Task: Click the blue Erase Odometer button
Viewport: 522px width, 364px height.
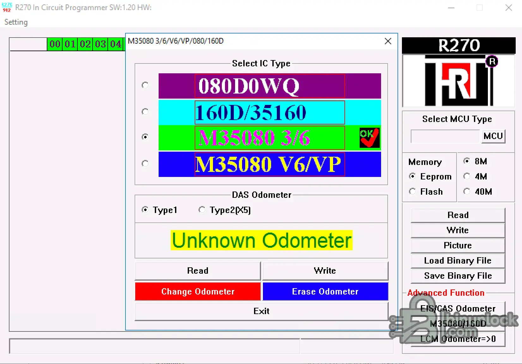Action: pyautogui.click(x=325, y=291)
